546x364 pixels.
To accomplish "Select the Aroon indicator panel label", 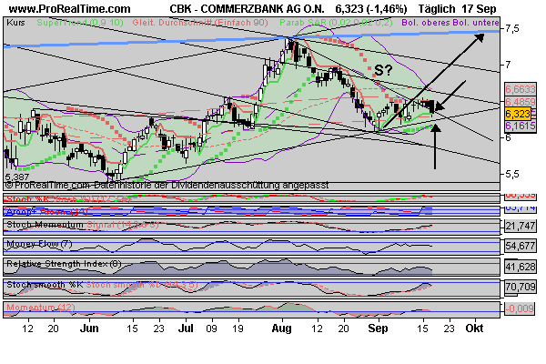I will [47, 211].
